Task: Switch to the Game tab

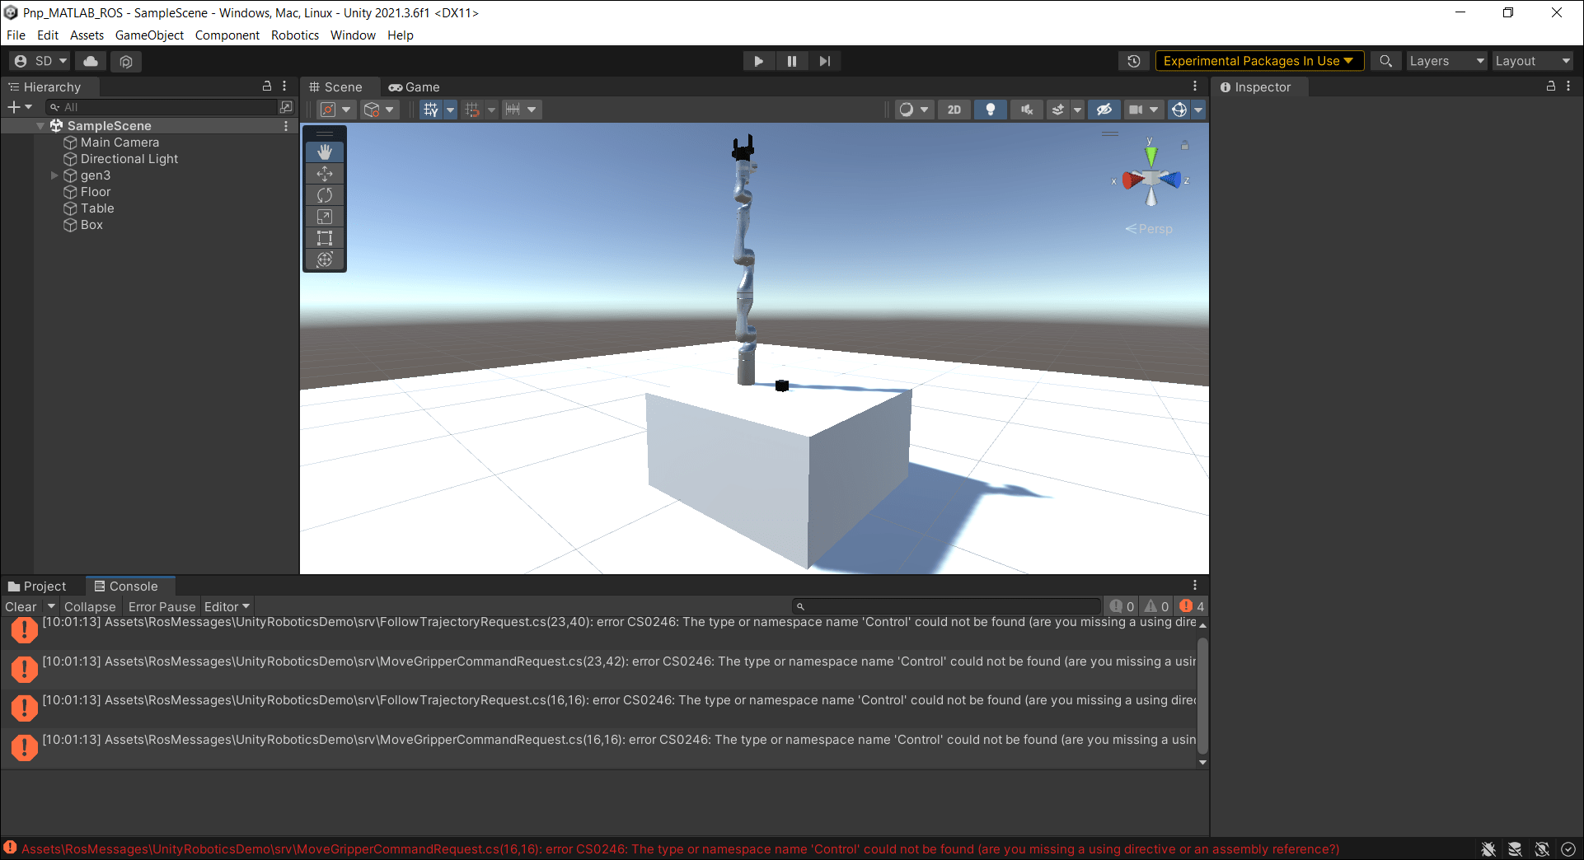Action: coord(415,87)
